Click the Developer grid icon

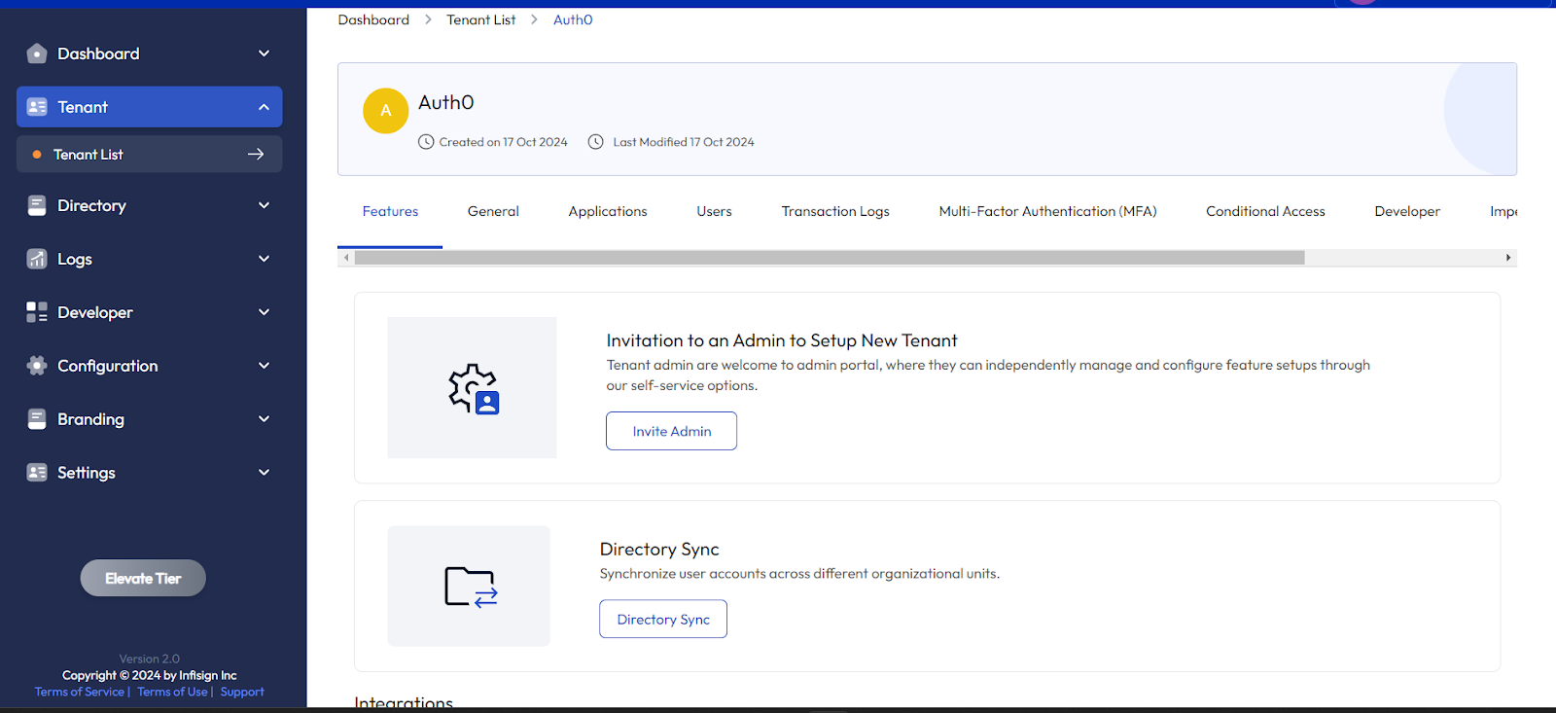37,312
